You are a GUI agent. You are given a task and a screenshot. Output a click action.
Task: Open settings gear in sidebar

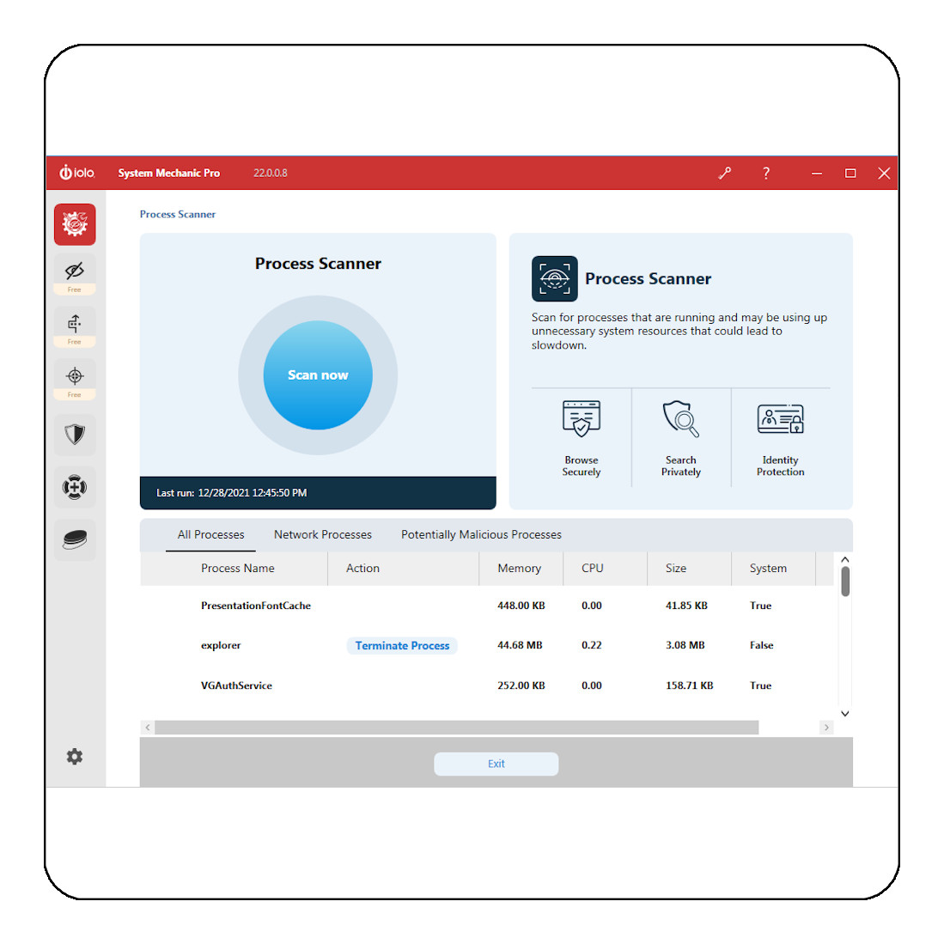point(75,756)
